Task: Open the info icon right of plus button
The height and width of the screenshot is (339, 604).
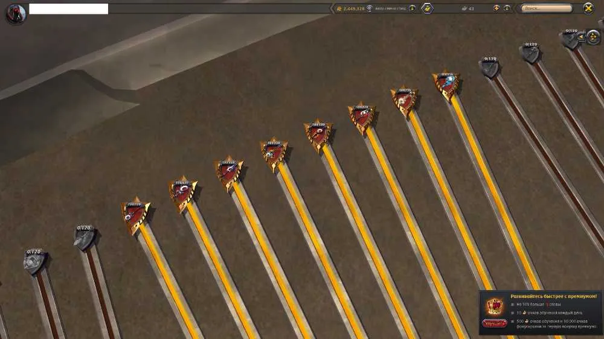Action: 507,8
